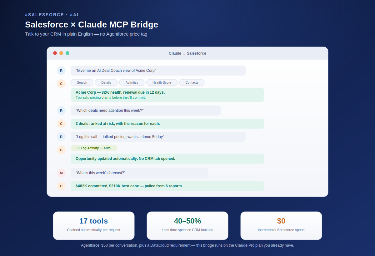The image size is (375, 256).
Task: Click the '3 deals ranked at risk' reply
Action: (x=167, y=124)
